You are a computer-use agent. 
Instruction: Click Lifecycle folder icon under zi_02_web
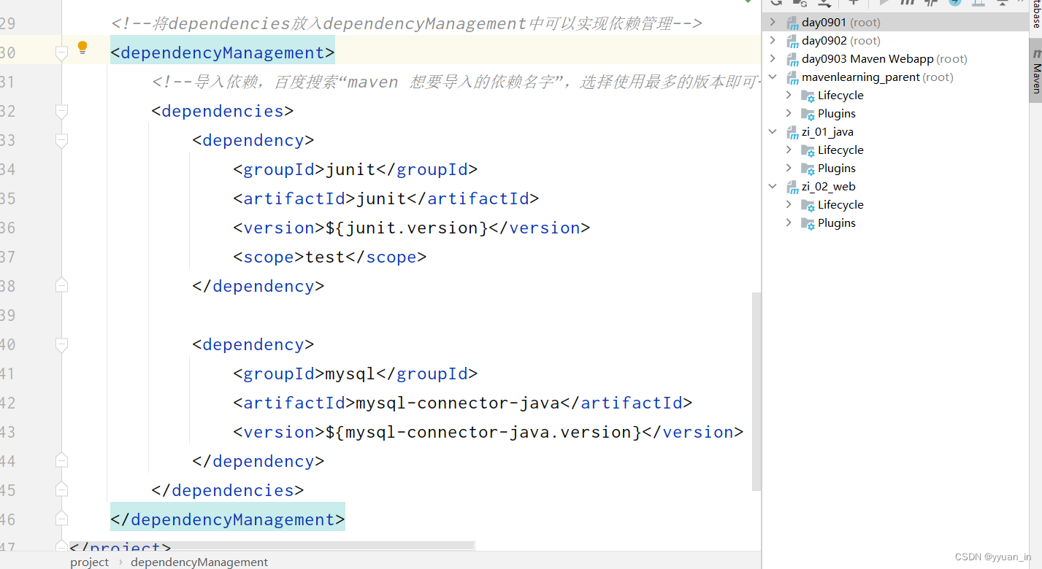coord(808,205)
